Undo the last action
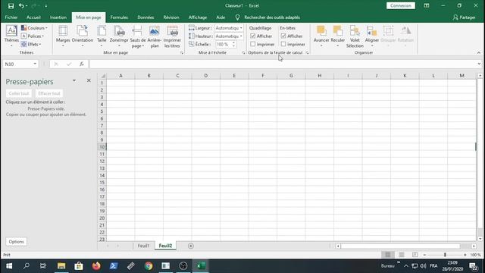The width and height of the screenshot is (485, 273). [x=21, y=5]
